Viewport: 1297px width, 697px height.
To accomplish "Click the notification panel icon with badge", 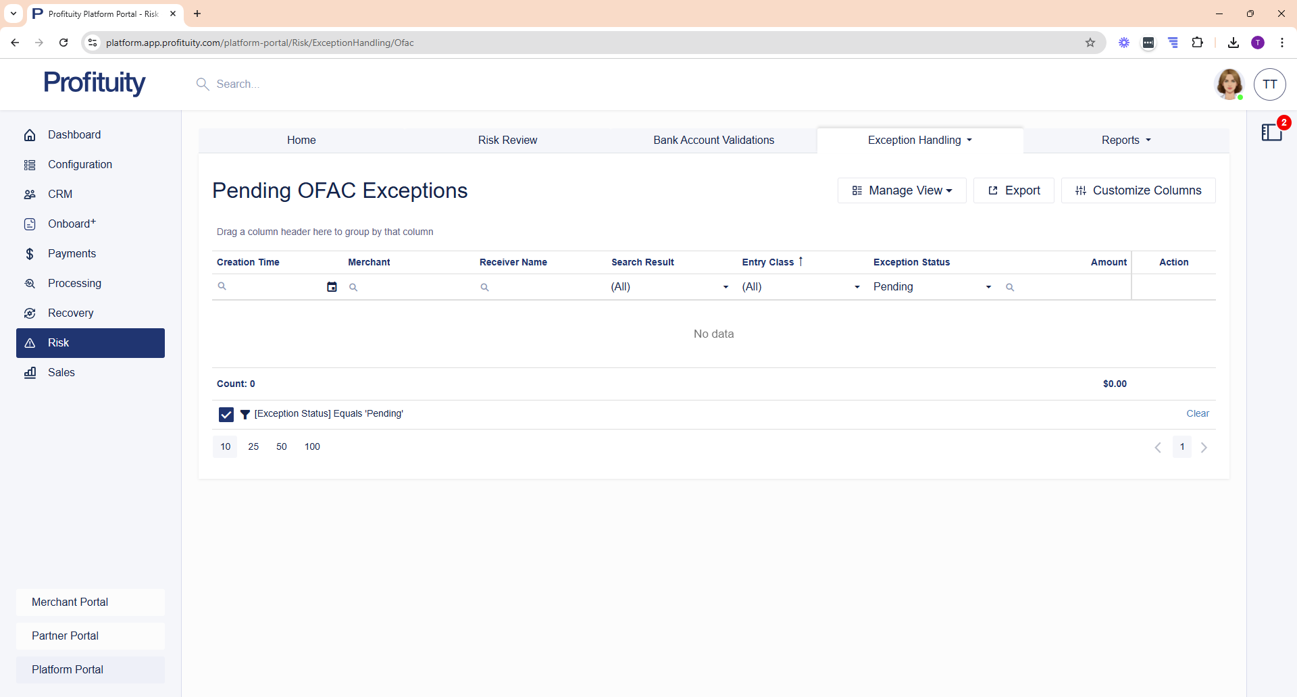I will point(1272,132).
